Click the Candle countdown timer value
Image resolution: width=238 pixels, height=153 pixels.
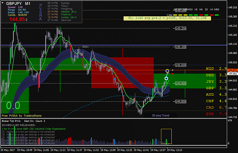click(x=22, y=15)
